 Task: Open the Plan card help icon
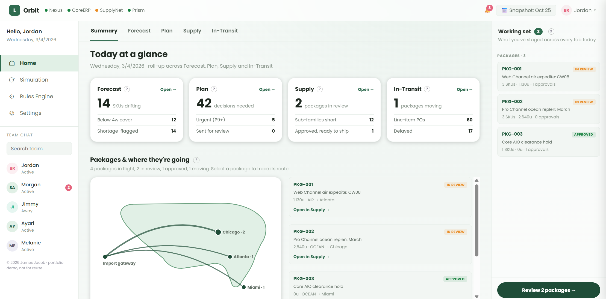(214, 89)
